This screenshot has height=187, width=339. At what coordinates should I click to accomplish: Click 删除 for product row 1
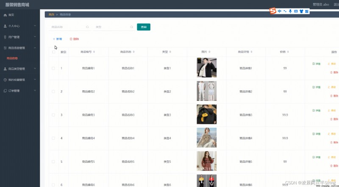point(334,73)
